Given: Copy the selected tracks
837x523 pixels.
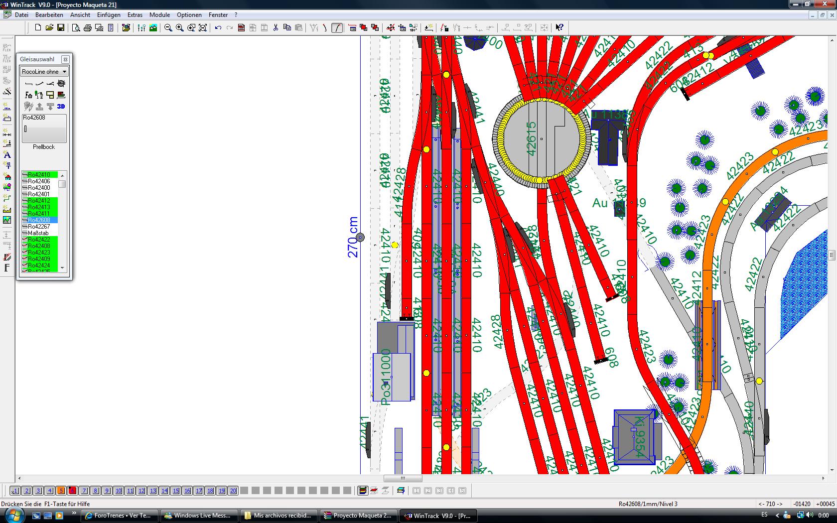Looking at the screenshot, I should pos(287,28).
